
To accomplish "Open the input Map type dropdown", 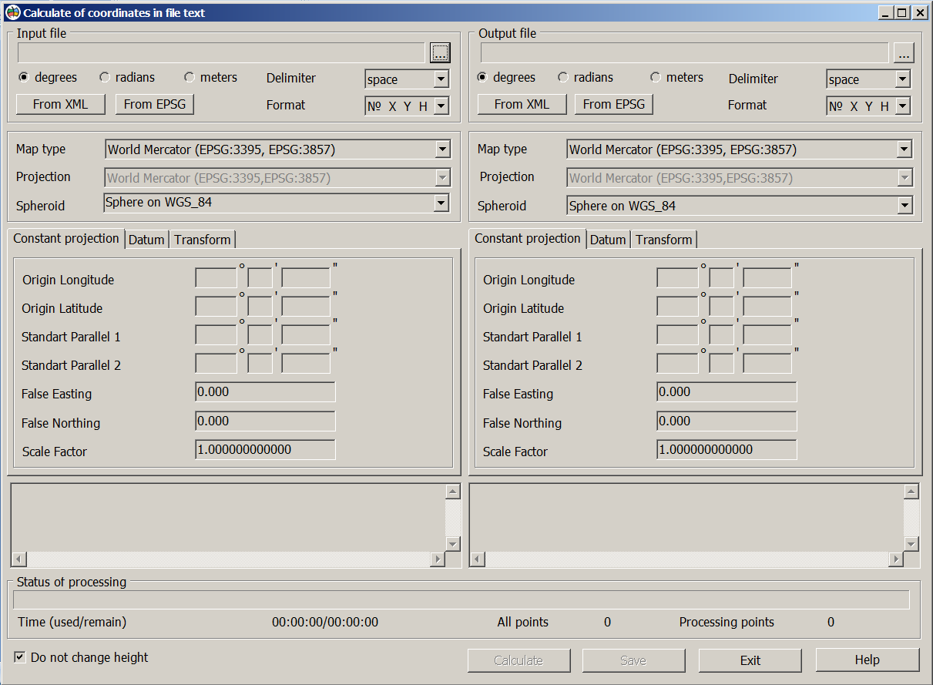I will 442,149.
